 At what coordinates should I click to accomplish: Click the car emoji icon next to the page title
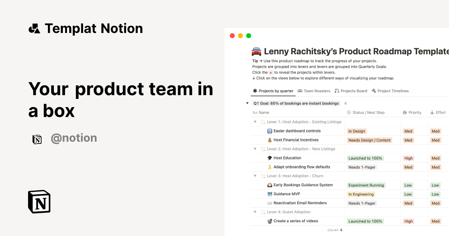click(256, 51)
